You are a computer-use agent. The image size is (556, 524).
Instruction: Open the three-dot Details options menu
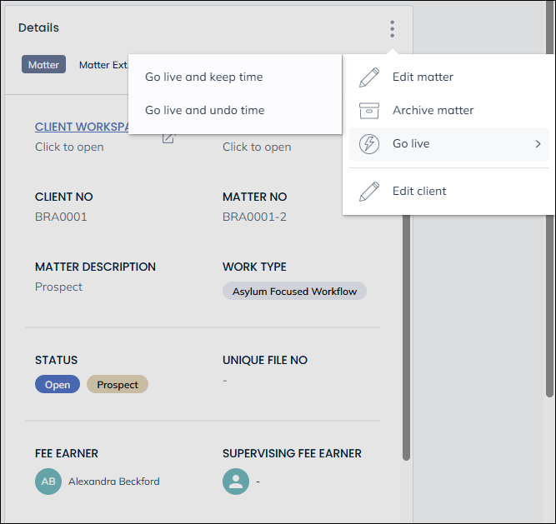click(392, 29)
